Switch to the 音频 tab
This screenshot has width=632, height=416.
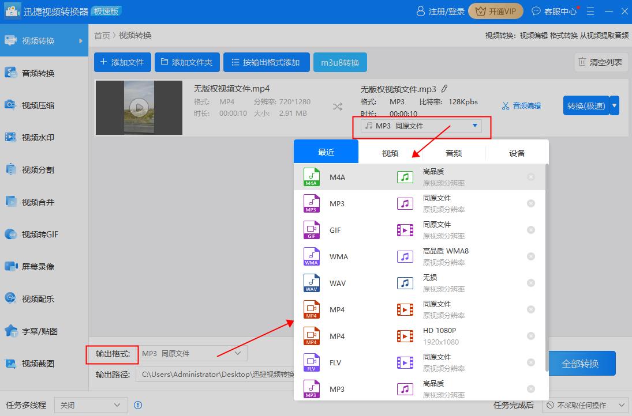[453, 153]
